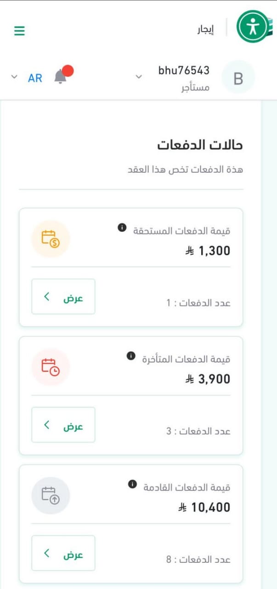Open the hamburger menu
277x589 pixels.
(x=19, y=31)
